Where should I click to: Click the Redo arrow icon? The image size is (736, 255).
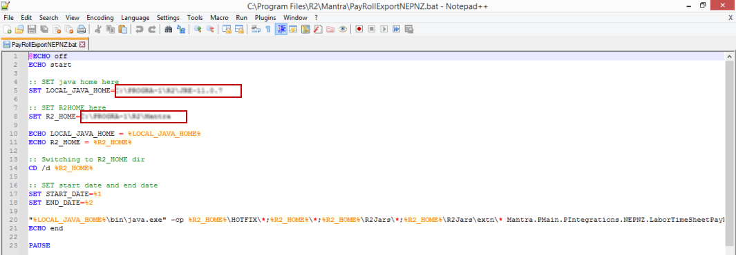[151, 30]
